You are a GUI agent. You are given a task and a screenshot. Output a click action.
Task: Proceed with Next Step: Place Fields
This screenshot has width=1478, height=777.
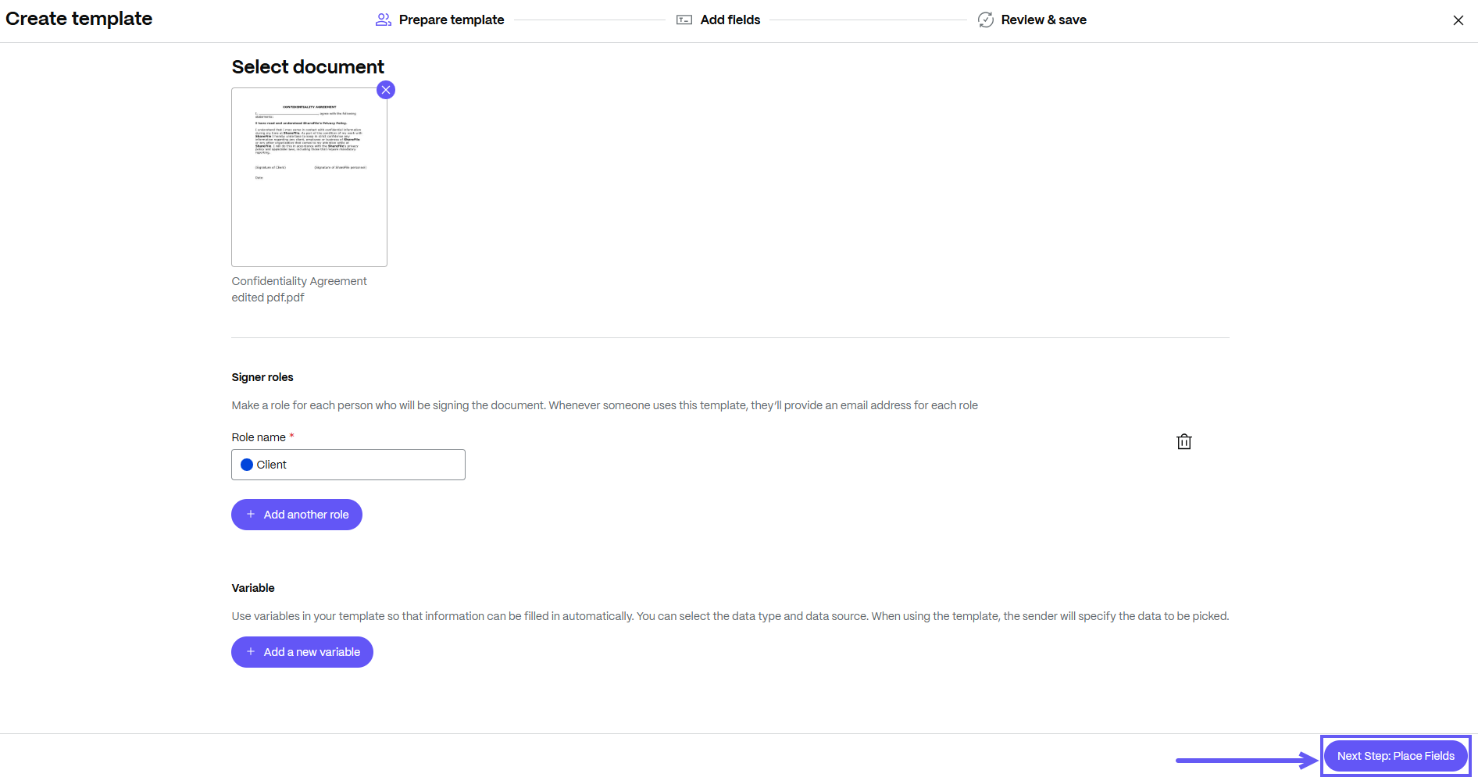pos(1395,756)
